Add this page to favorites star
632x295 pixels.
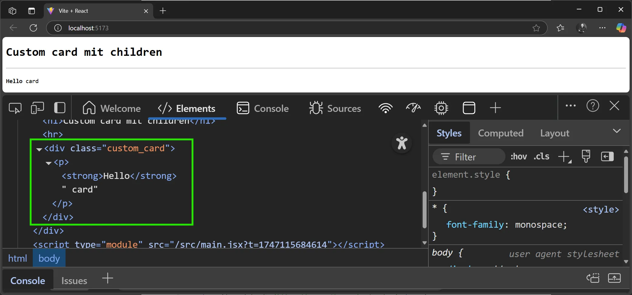(x=536, y=28)
